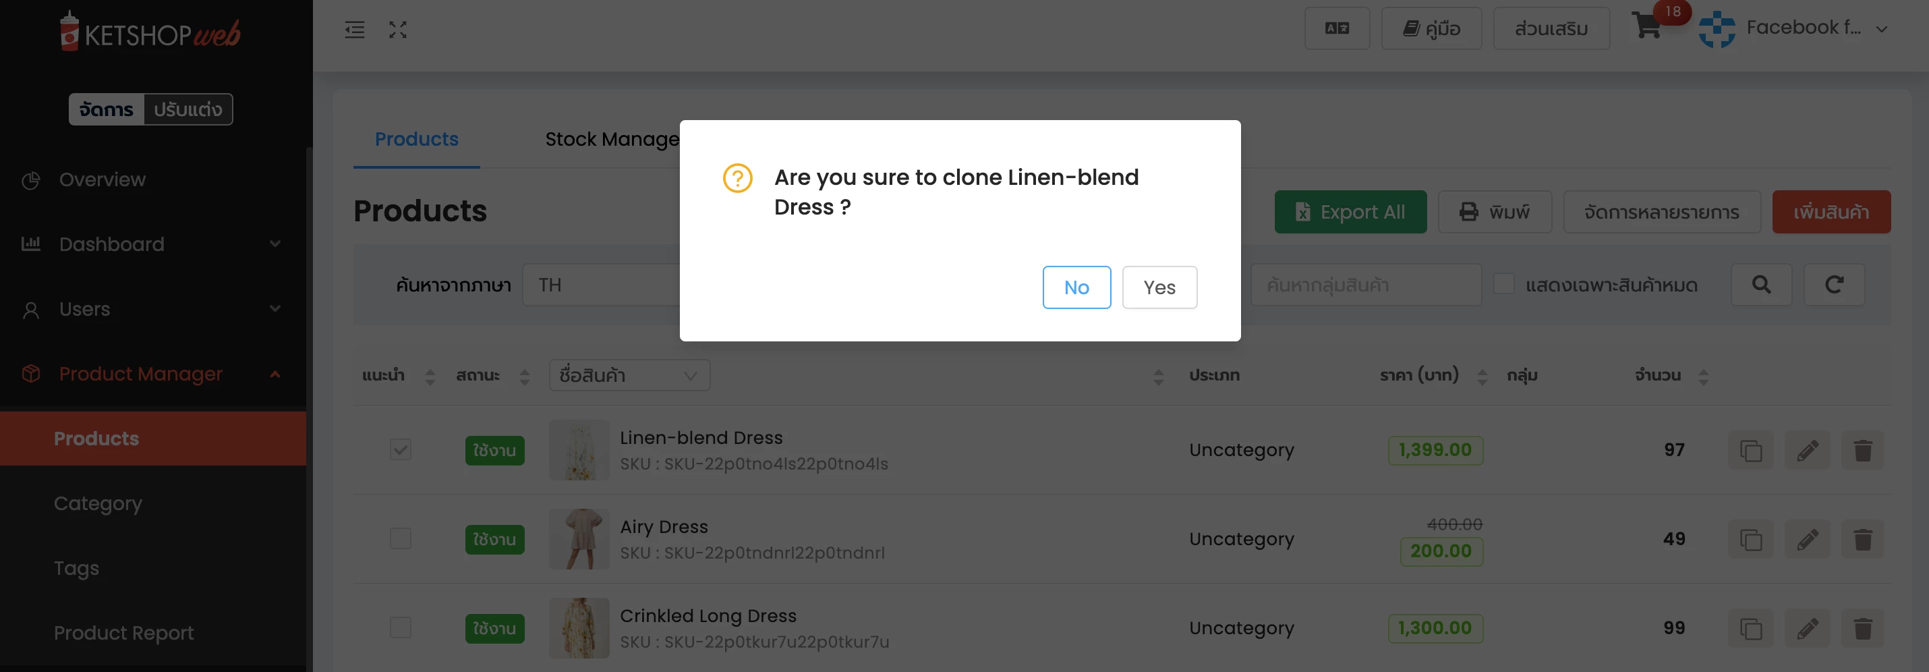Viewport: 1929px width, 672px height.
Task: Click the 1,300.00 price value
Action: pyautogui.click(x=1435, y=629)
